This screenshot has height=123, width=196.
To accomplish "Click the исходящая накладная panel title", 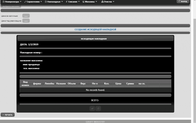I will click(x=94, y=39).
